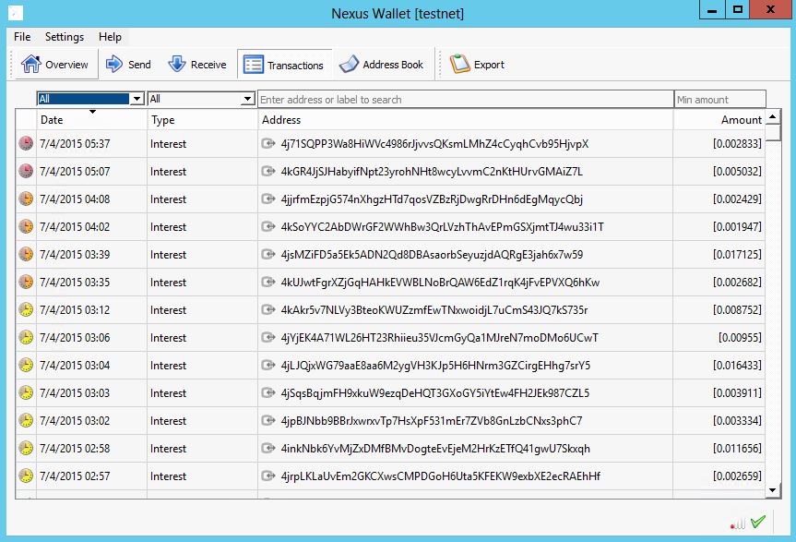Click the address arrow icon beside 4kUJwtFgrXZjGq

[x=268, y=282]
